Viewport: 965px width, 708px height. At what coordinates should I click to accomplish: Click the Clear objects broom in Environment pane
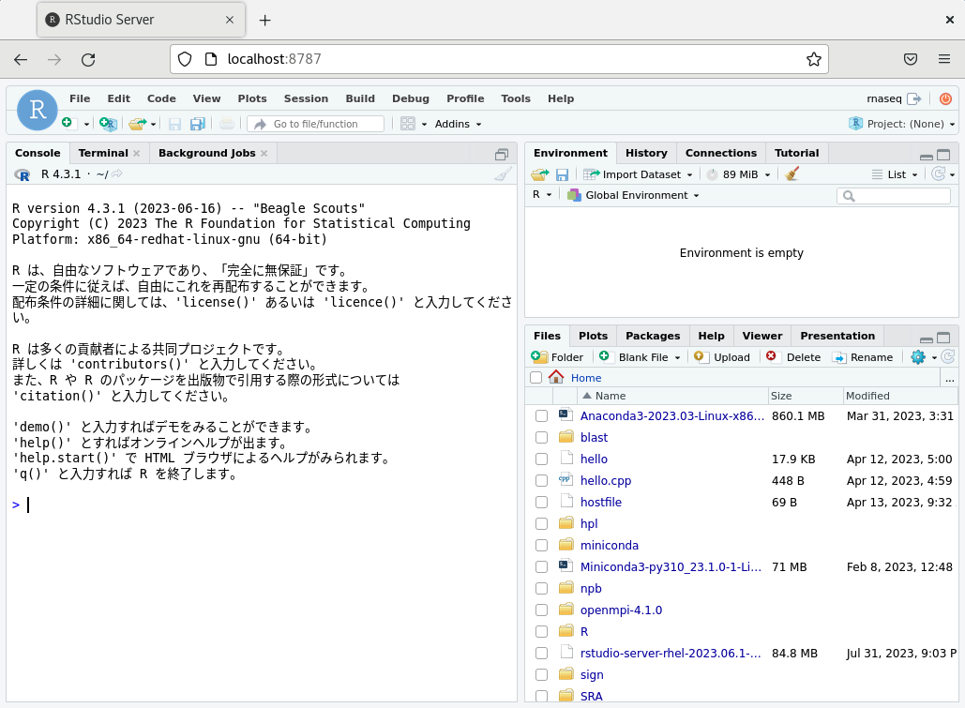(x=792, y=174)
